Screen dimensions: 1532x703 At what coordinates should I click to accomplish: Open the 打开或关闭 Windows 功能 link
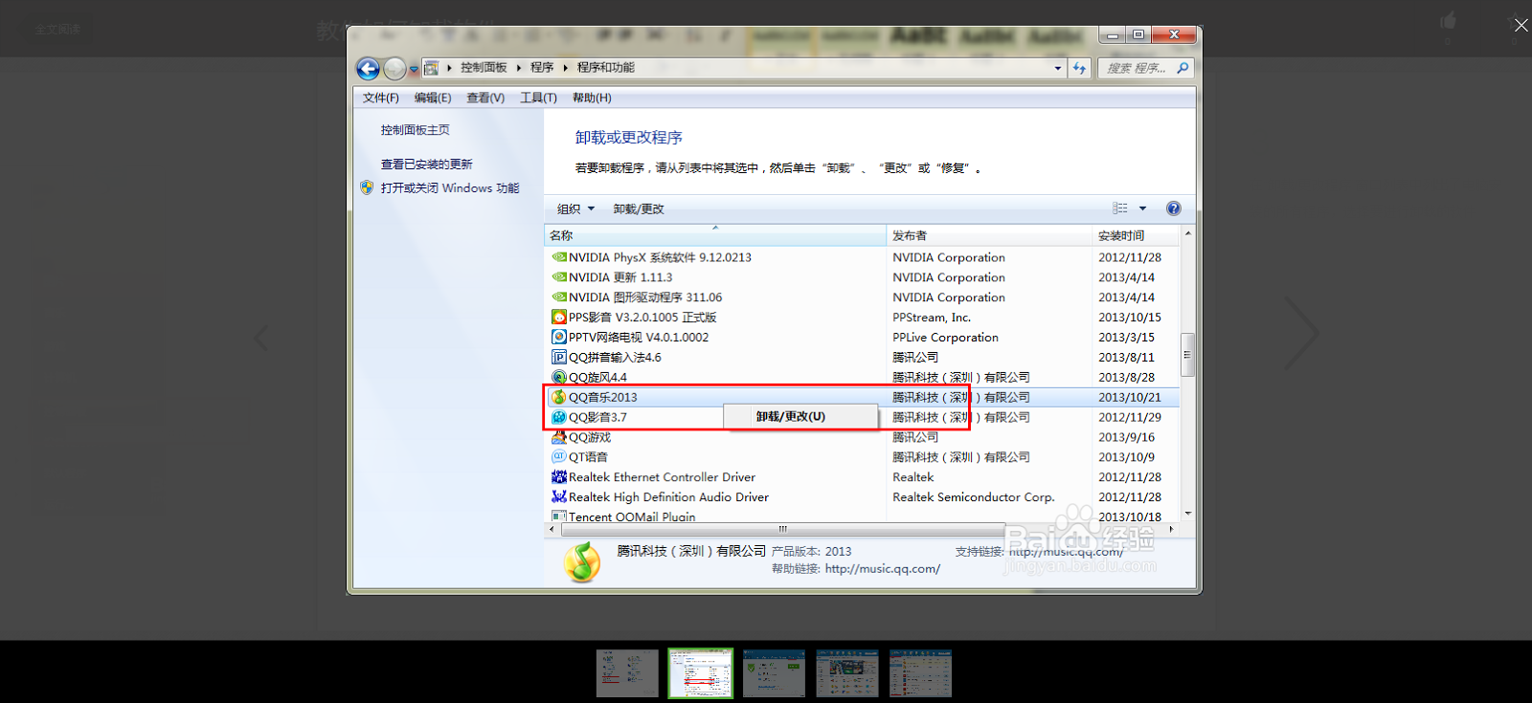pos(450,188)
